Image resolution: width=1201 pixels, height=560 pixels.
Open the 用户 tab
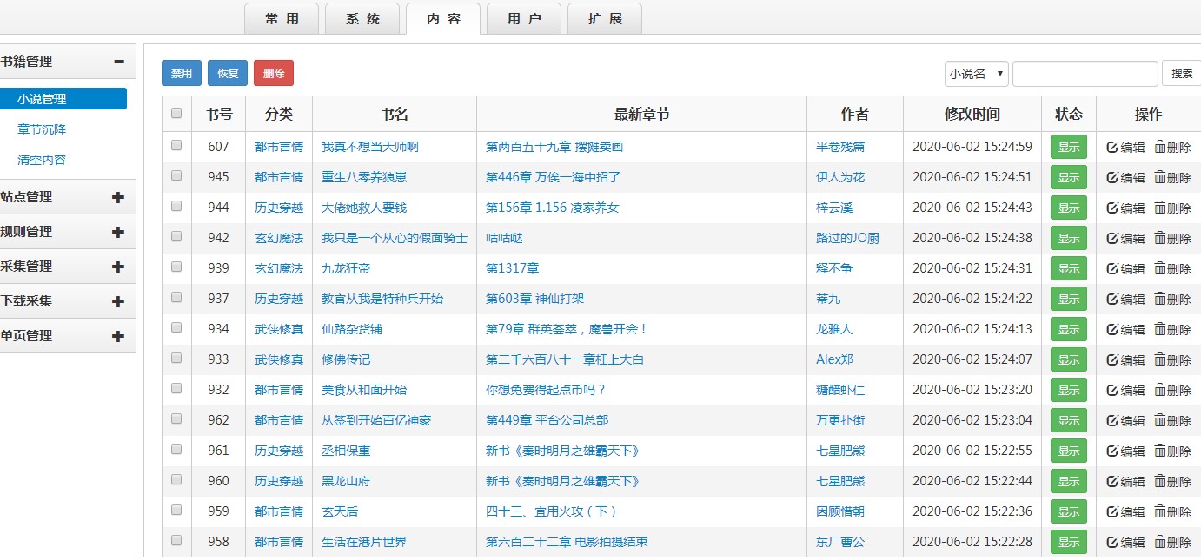(x=524, y=19)
